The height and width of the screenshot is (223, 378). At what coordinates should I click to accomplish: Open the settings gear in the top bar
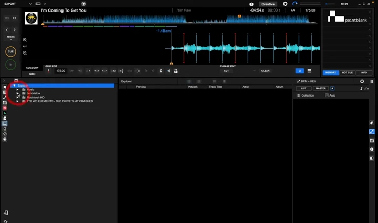(x=285, y=4)
